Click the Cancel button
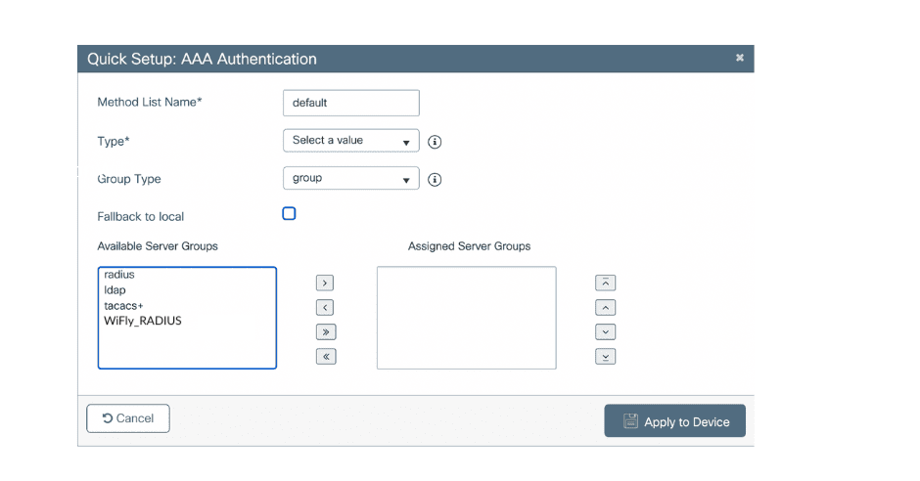920x481 pixels. [128, 418]
